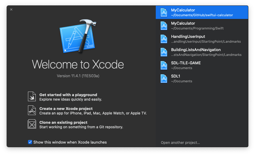Screen dimensions: 255x155
Task: Click project icon for MyCalculator in swiftui-calculator
Action: coord(164,12)
